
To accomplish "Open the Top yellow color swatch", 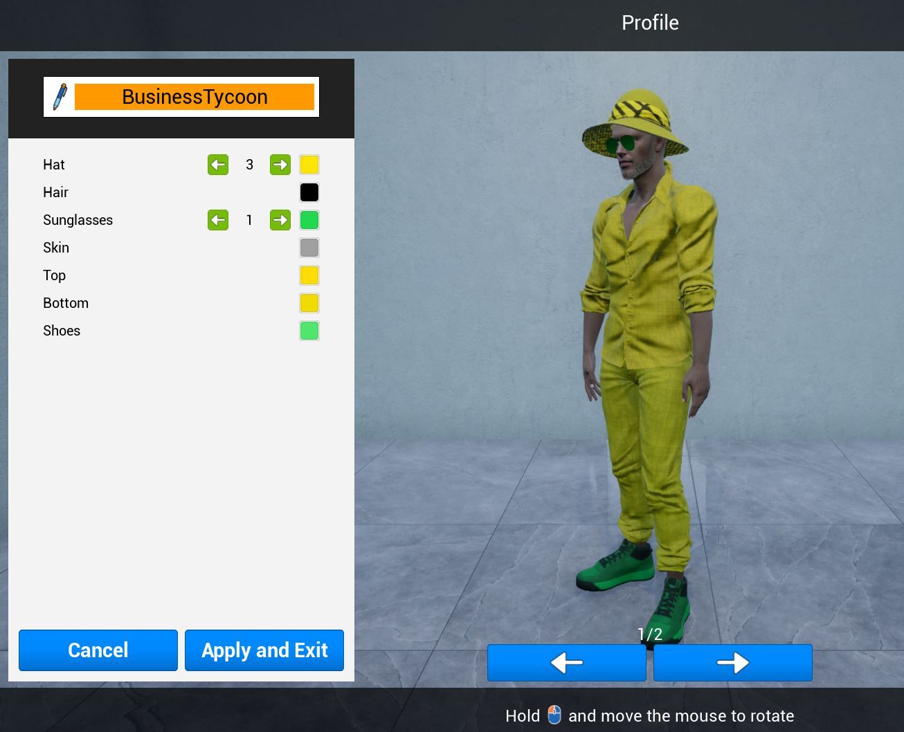I will coord(309,275).
